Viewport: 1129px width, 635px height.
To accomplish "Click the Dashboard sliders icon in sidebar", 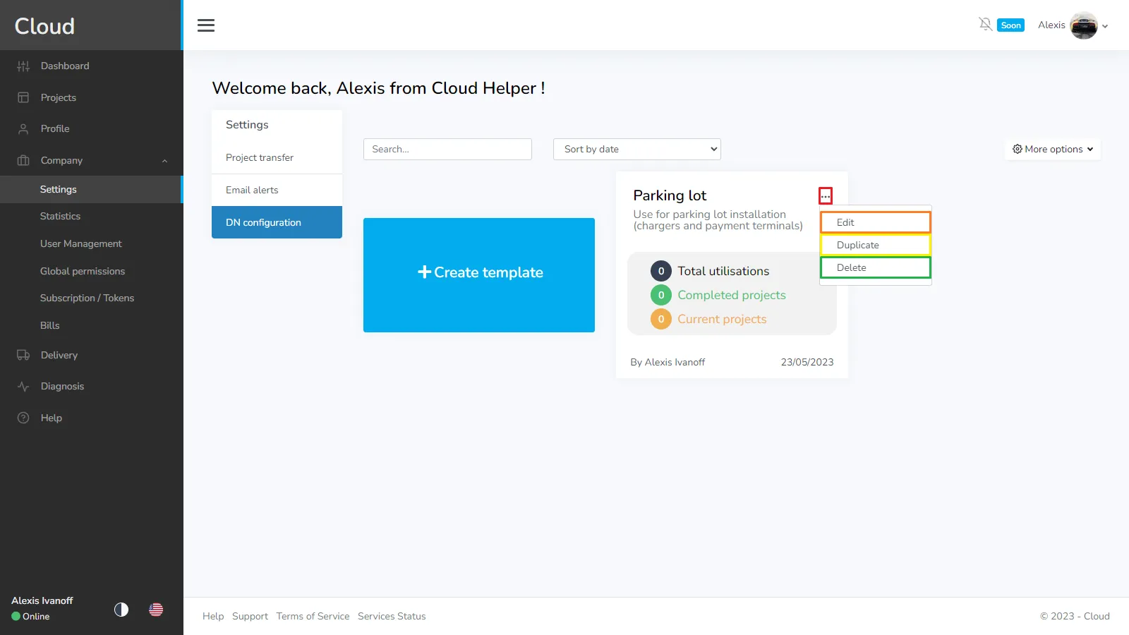I will (x=23, y=66).
